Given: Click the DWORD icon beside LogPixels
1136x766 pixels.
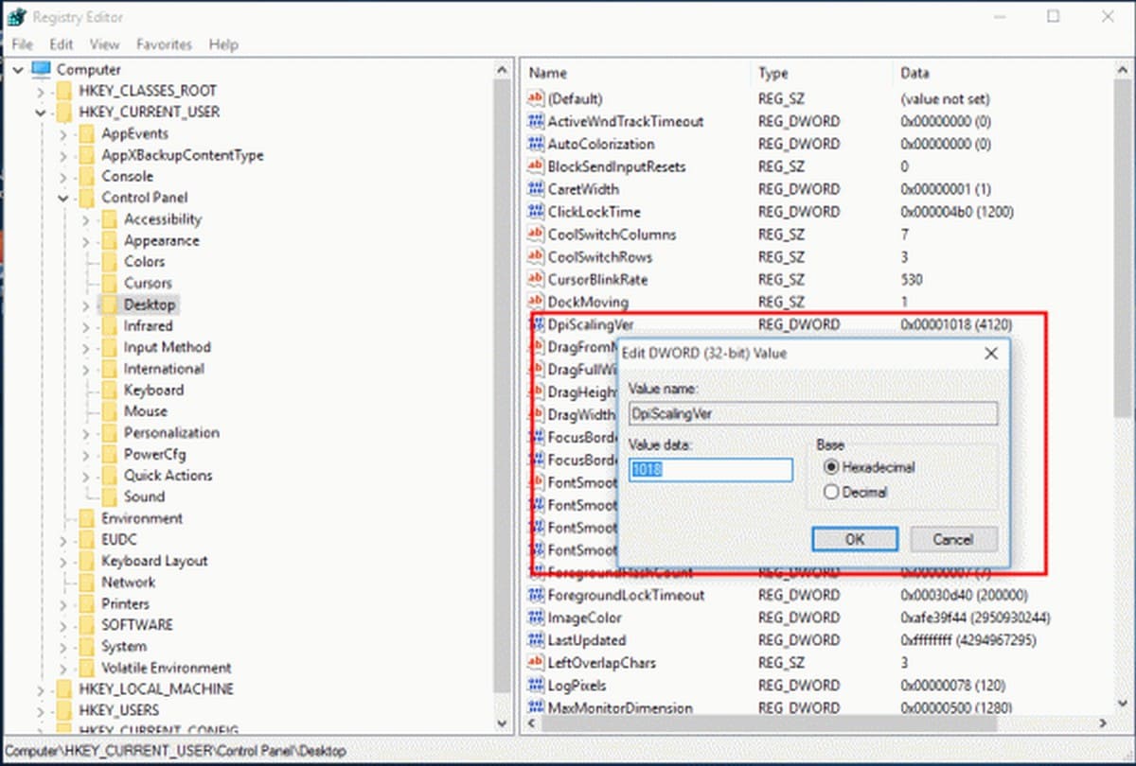Looking at the screenshot, I should point(535,686).
